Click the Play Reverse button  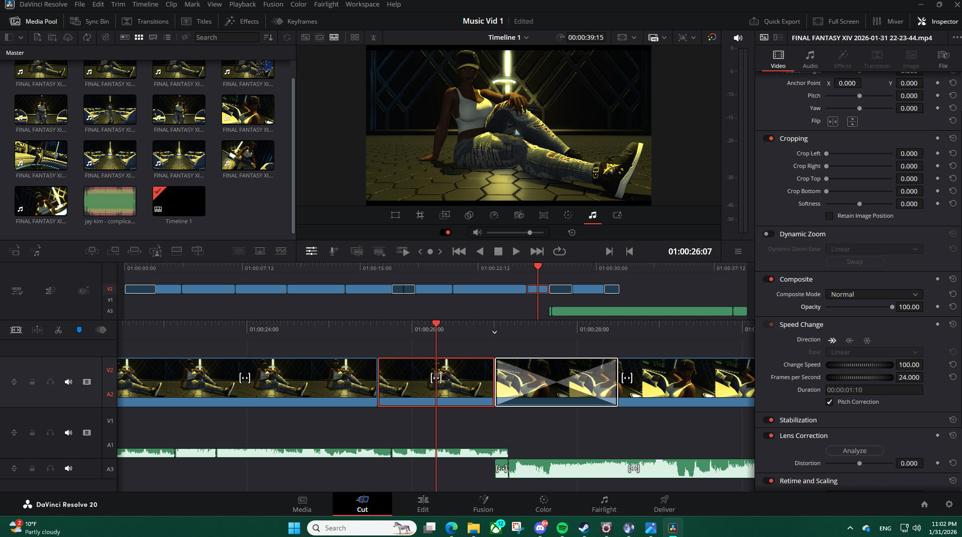coord(480,251)
